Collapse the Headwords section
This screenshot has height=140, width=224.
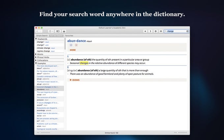36,39
